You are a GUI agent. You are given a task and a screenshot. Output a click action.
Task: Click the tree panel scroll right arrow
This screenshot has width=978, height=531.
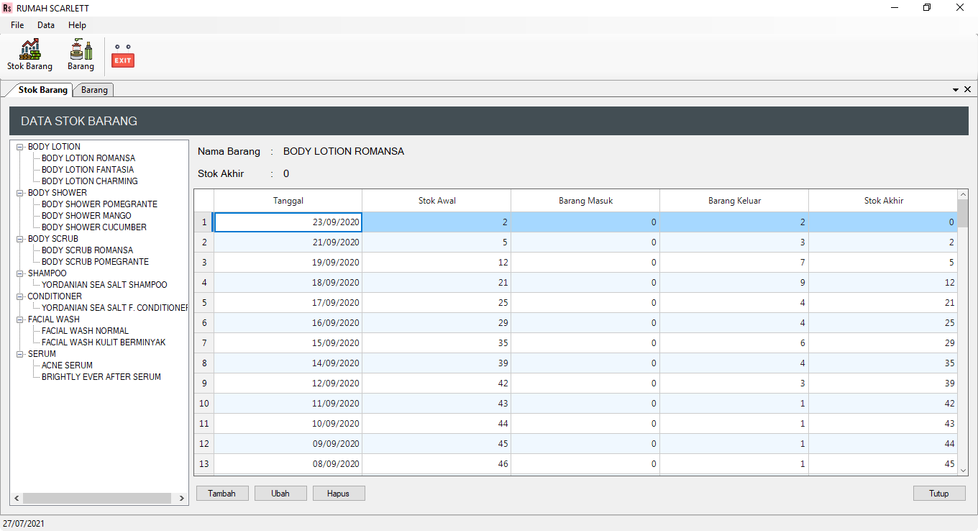(182, 498)
